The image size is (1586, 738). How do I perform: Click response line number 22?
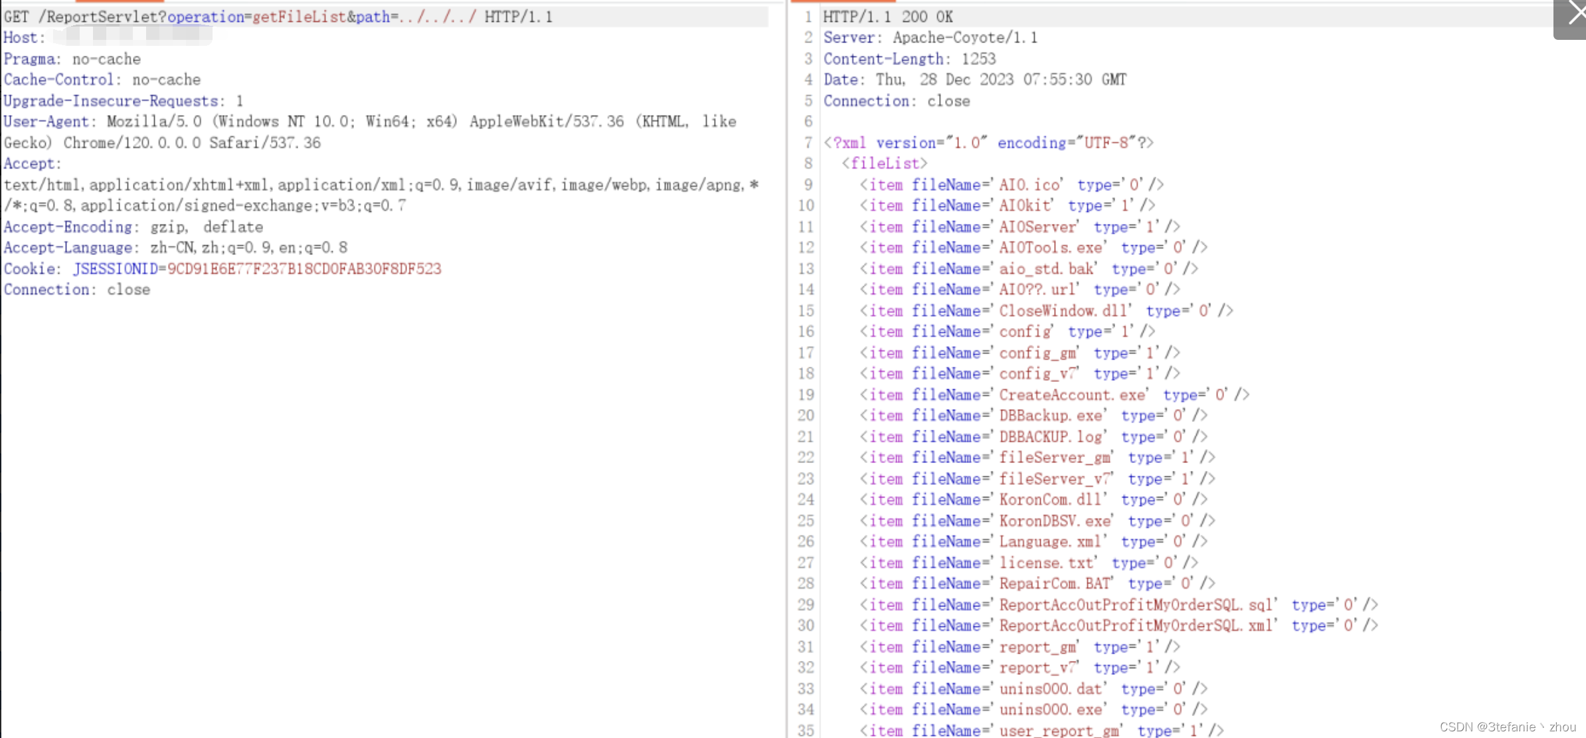click(806, 457)
